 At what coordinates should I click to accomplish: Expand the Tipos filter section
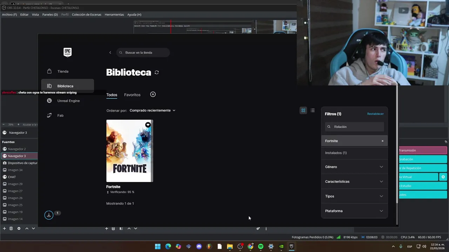click(x=355, y=196)
